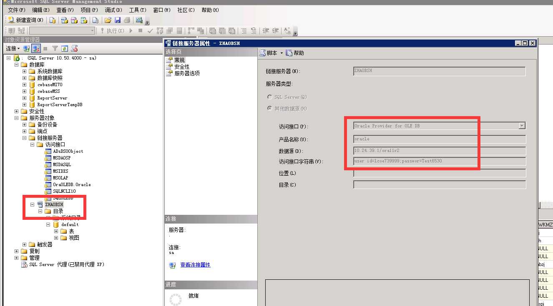Click the 帮助 button in dialog toolbar
The width and height of the screenshot is (553, 306).
(295, 53)
